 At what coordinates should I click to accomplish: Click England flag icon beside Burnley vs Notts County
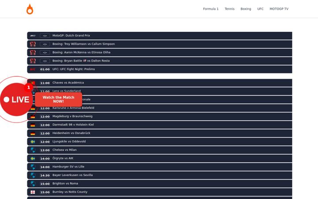(x=33, y=192)
